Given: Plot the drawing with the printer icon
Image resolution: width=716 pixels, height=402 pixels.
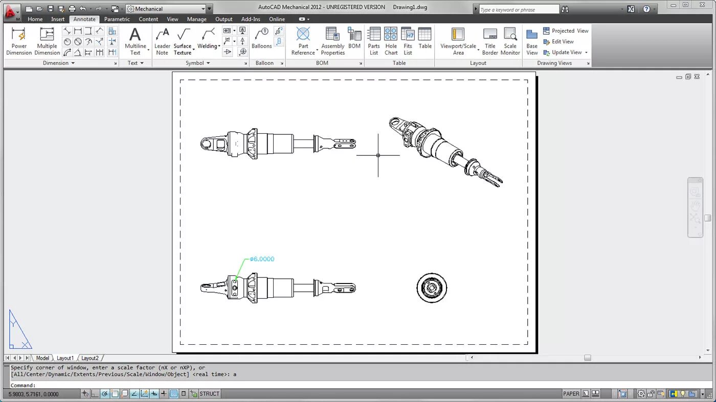Looking at the screenshot, I should click(x=72, y=9).
